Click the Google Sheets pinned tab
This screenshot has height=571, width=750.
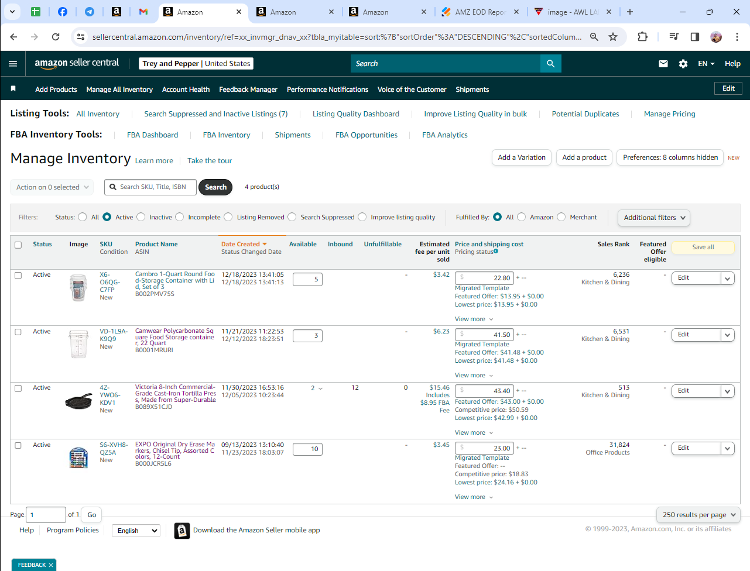[x=36, y=12]
